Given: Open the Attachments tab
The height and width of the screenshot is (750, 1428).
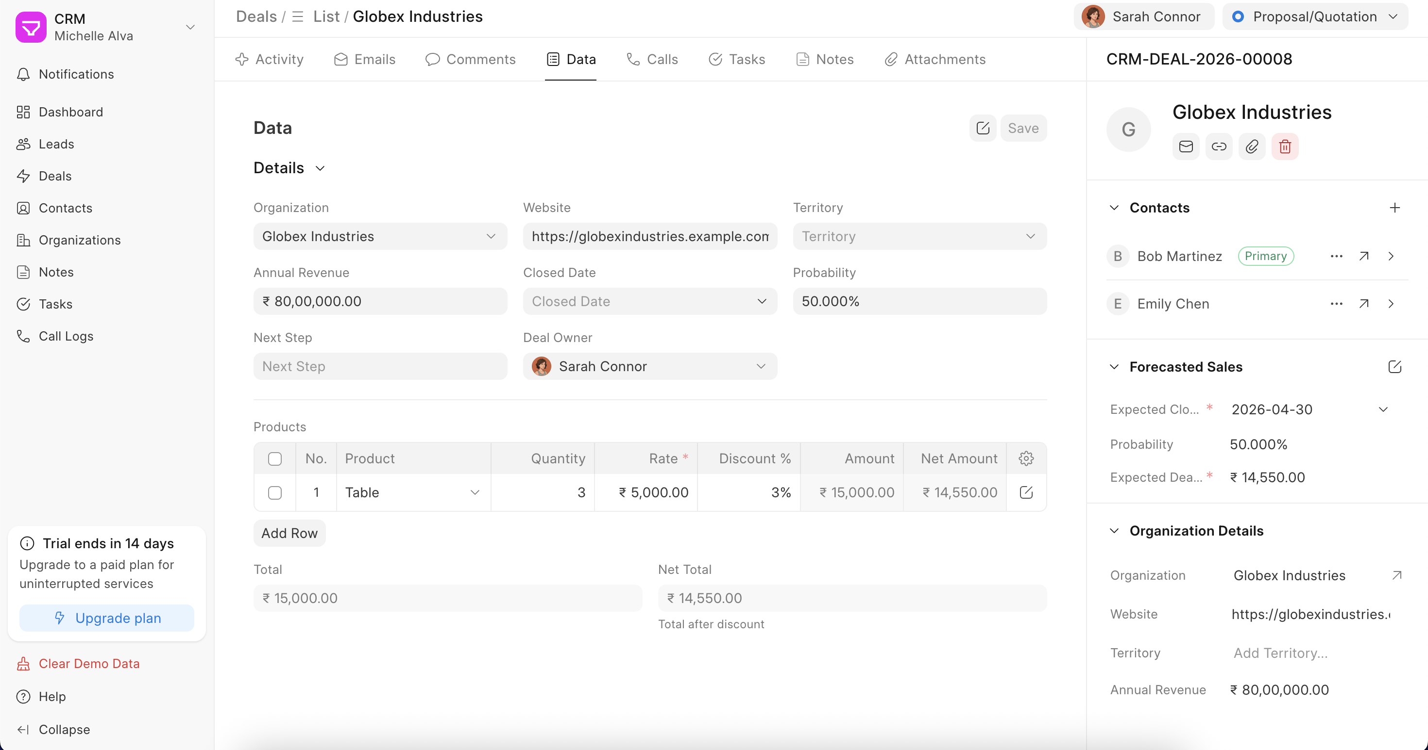Looking at the screenshot, I should pos(935,59).
